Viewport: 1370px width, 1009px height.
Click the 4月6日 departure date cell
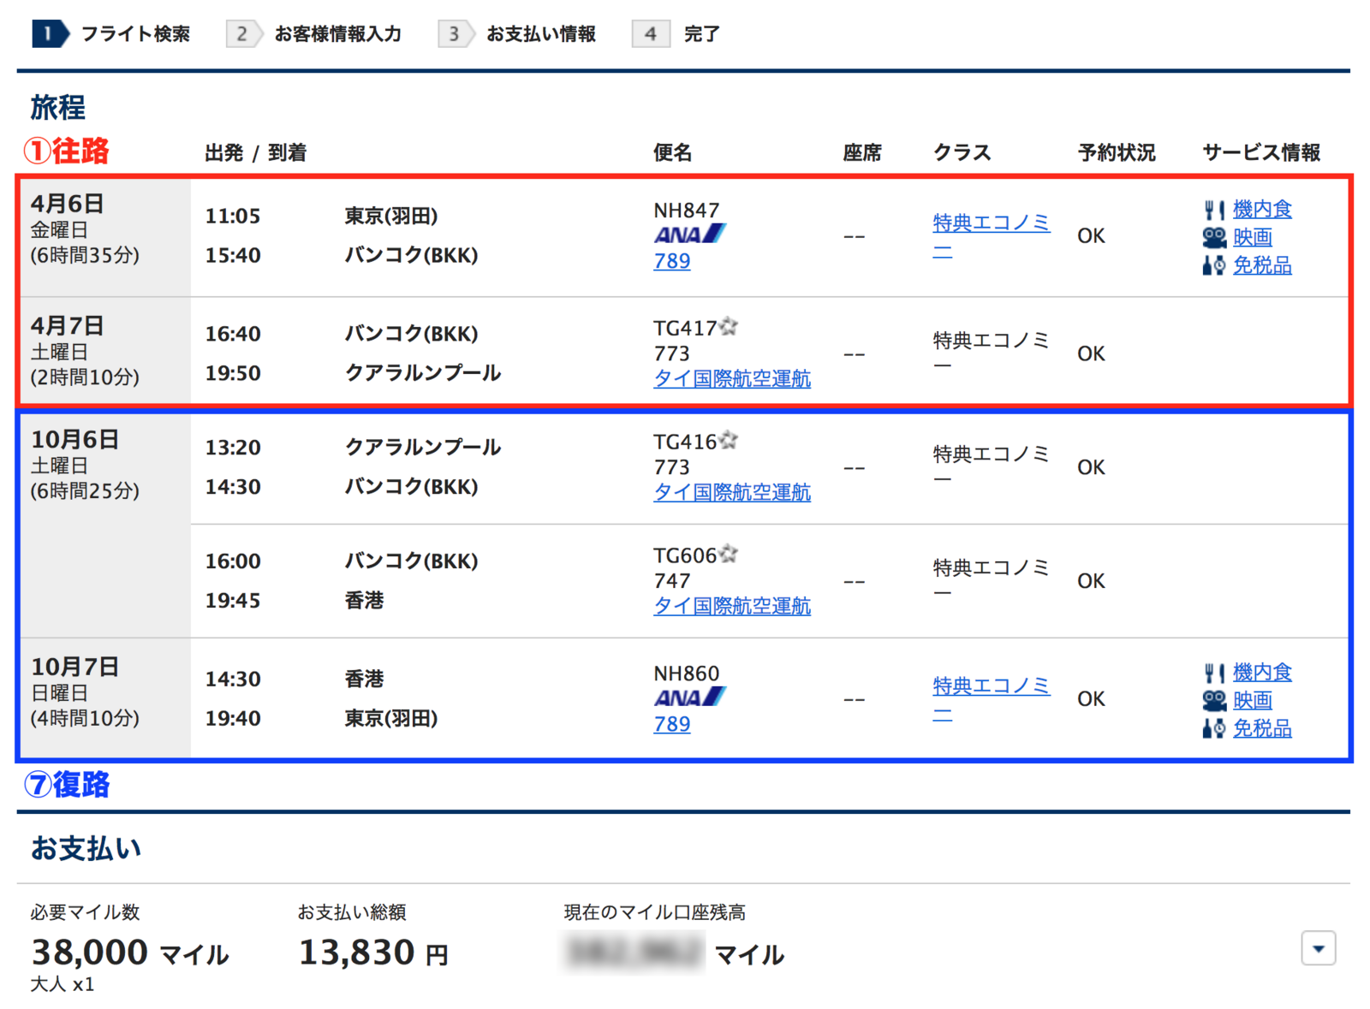click(x=104, y=236)
